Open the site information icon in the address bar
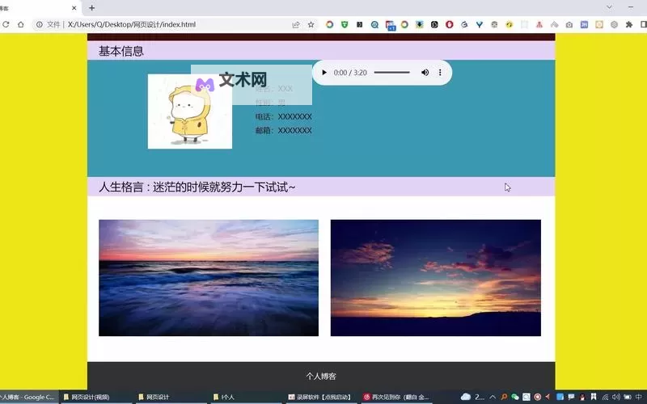 (x=39, y=25)
